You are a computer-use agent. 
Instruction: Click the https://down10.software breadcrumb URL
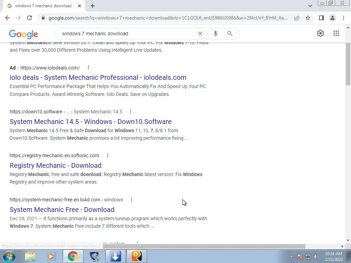pyautogui.click(x=36, y=112)
